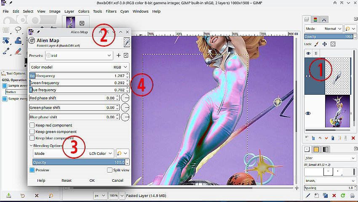The width and height of the screenshot is (358, 202).
Task: Open the Presets dropdown showing irid
Action: (79, 56)
